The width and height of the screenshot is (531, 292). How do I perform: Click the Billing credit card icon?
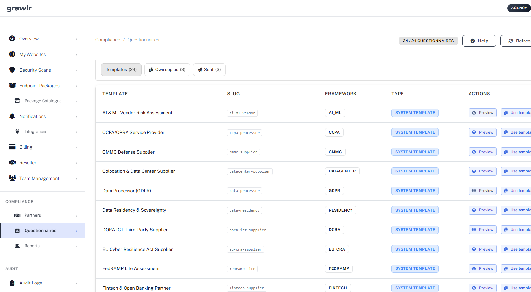[x=12, y=147]
